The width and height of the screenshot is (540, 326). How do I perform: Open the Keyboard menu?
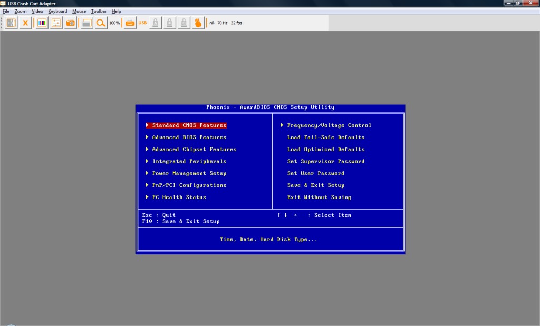pos(57,12)
